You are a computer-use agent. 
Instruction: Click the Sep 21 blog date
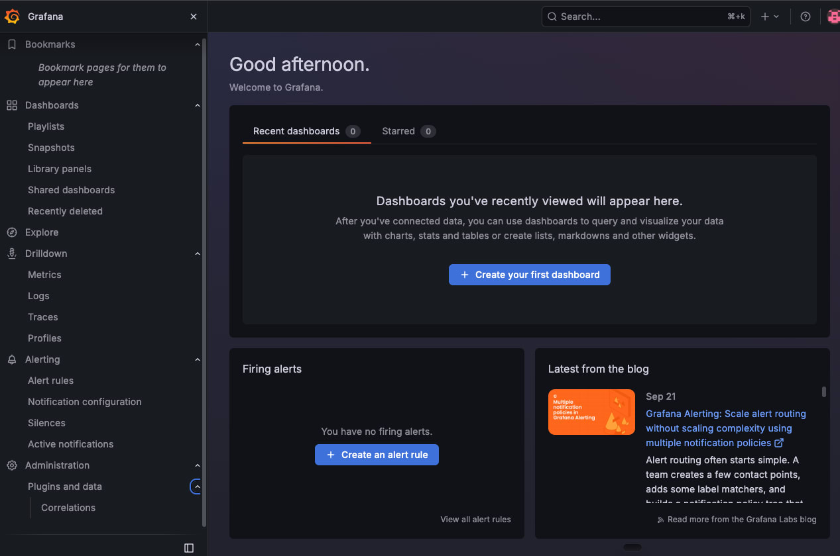point(660,396)
